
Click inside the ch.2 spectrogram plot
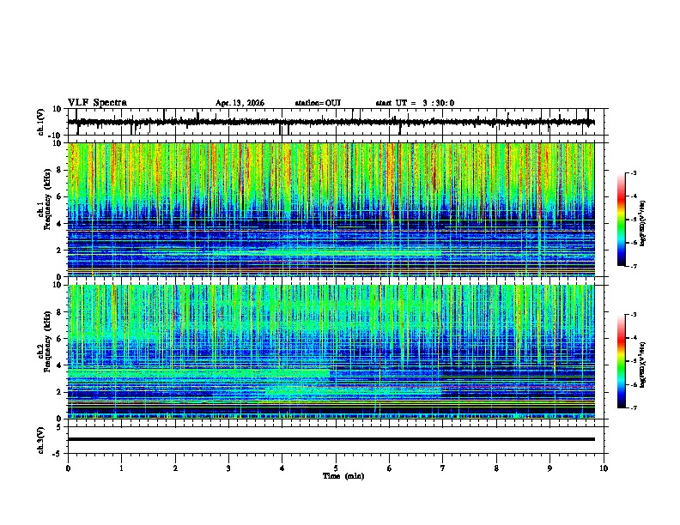pyautogui.click(x=331, y=352)
